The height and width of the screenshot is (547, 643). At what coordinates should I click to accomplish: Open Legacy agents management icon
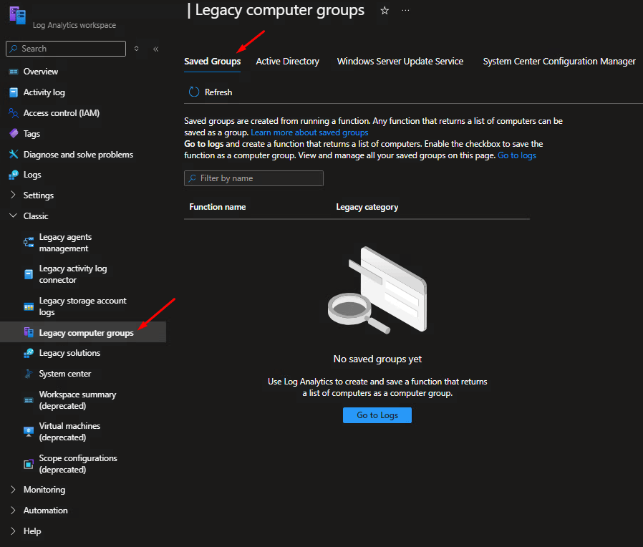pyautogui.click(x=29, y=243)
